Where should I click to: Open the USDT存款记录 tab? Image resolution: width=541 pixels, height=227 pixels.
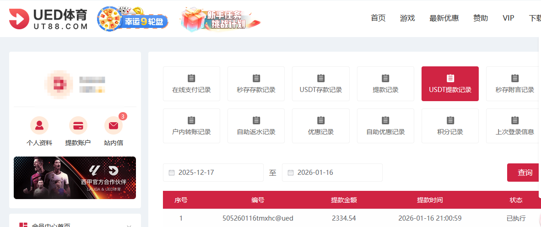click(320, 84)
